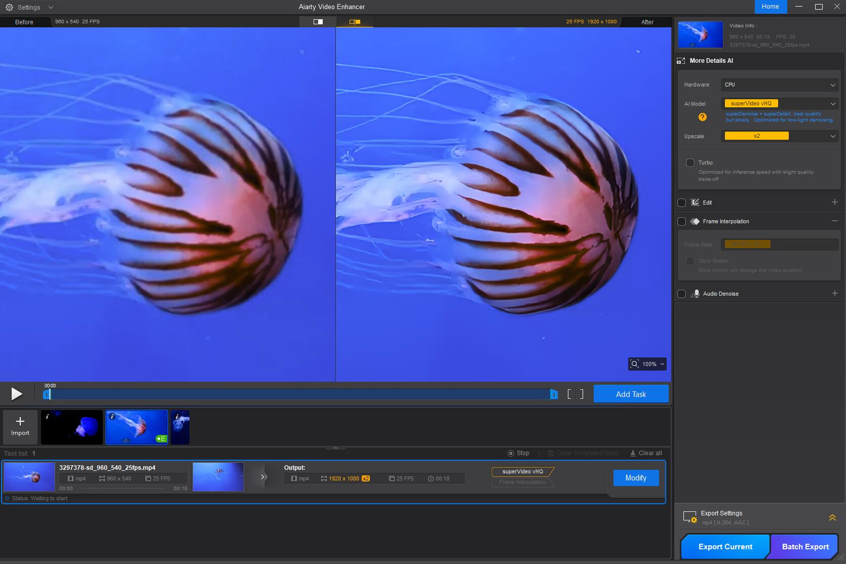The height and width of the screenshot is (564, 846).
Task: Toggle the Audio Denoise checkbox
Action: 682,294
